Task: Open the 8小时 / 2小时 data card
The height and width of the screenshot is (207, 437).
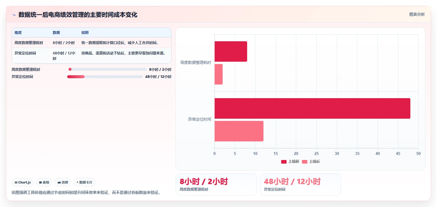Action: [x=216, y=184]
